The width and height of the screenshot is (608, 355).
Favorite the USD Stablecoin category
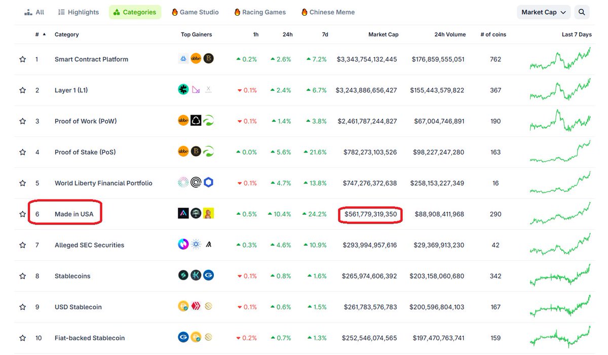(22, 307)
